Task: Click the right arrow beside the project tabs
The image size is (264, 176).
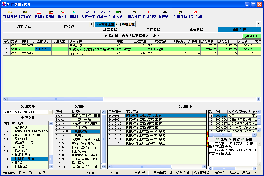Action: coord(259,24)
